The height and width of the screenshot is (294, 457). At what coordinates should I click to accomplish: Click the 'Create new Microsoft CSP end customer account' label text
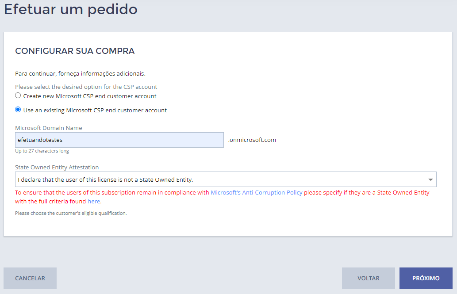(90, 96)
